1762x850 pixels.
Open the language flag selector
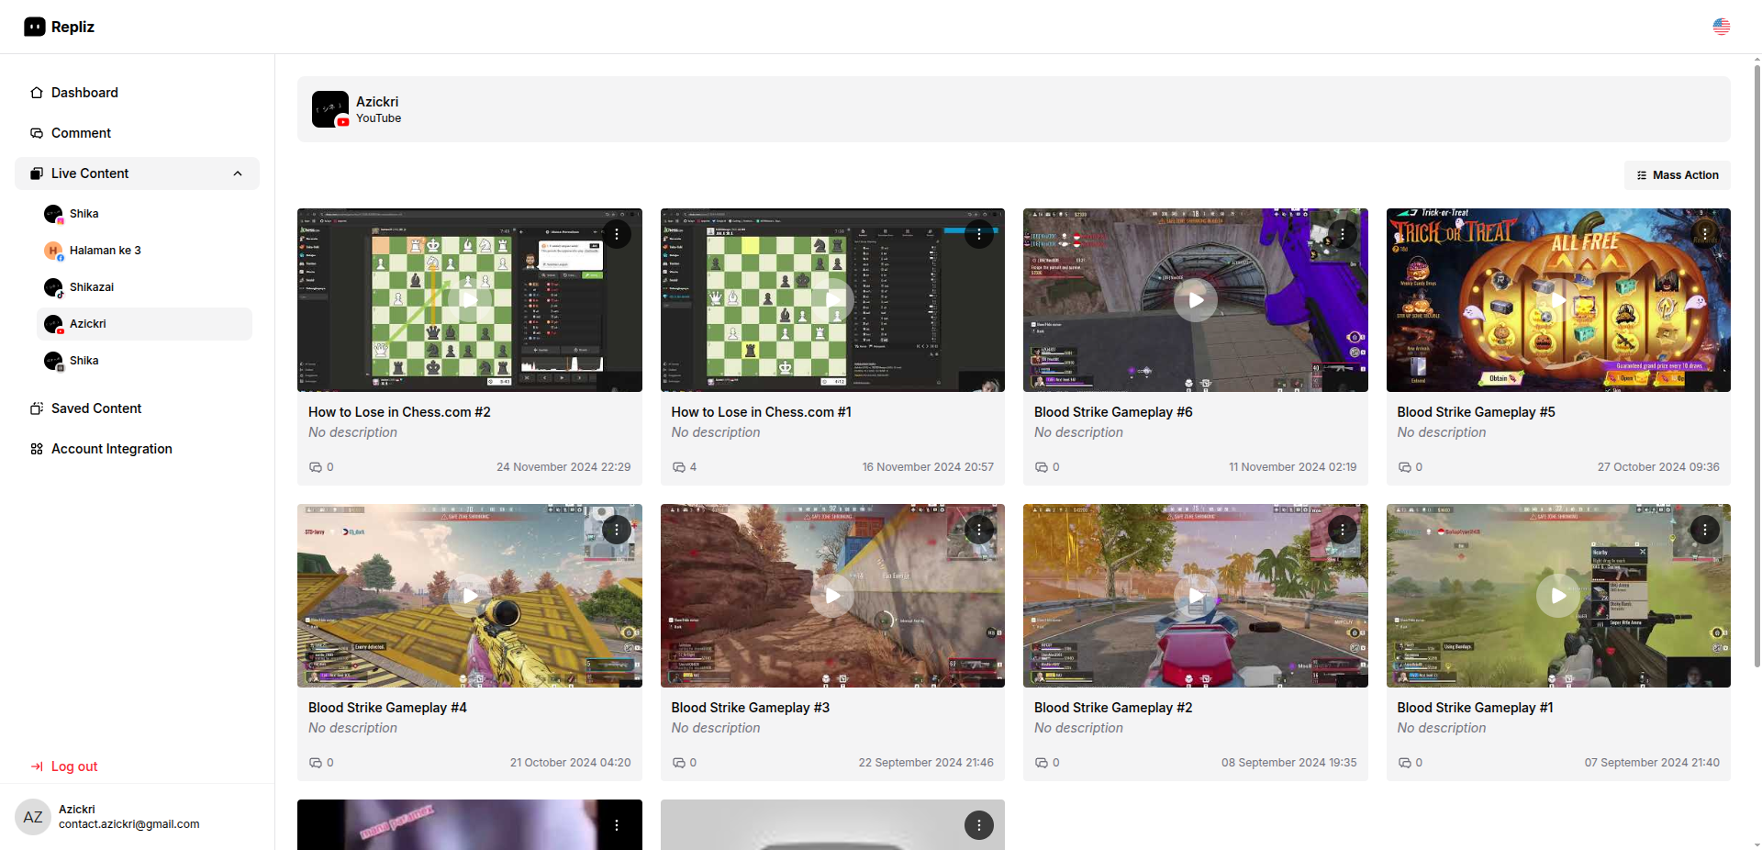[x=1722, y=27]
